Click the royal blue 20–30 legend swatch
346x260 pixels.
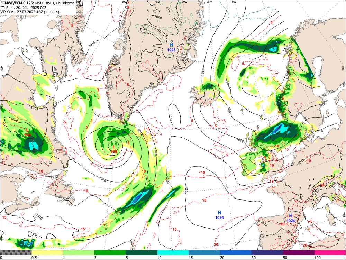(x=236, y=253)
